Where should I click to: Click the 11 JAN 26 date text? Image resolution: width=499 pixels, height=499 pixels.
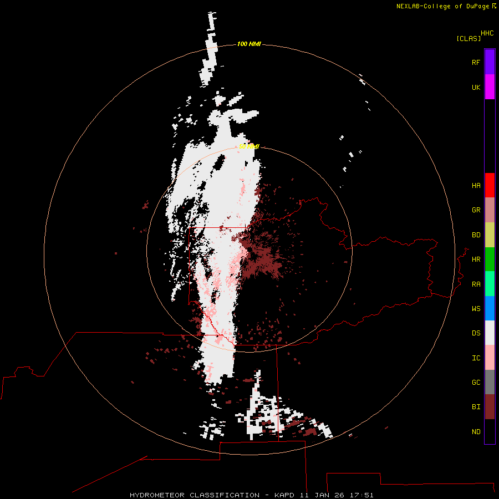tap(322, 495)
